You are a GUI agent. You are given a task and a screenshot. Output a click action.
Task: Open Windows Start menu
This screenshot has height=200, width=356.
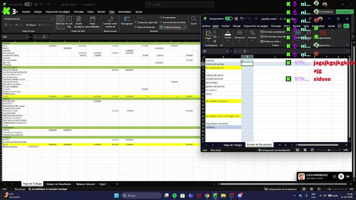pyautogui.click(x=117, y=196)
